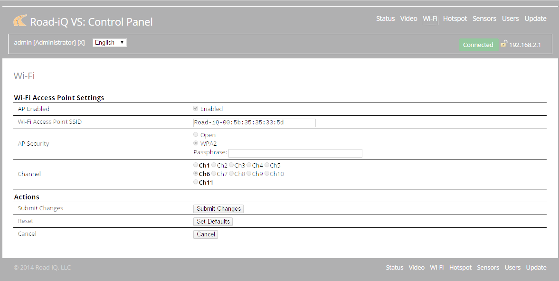The image size is (559, 281).
Task: Select Open AP security option
Action: (196, 134)
